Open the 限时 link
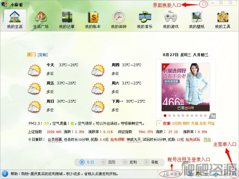The image size is (239, 179). [186, 123]
